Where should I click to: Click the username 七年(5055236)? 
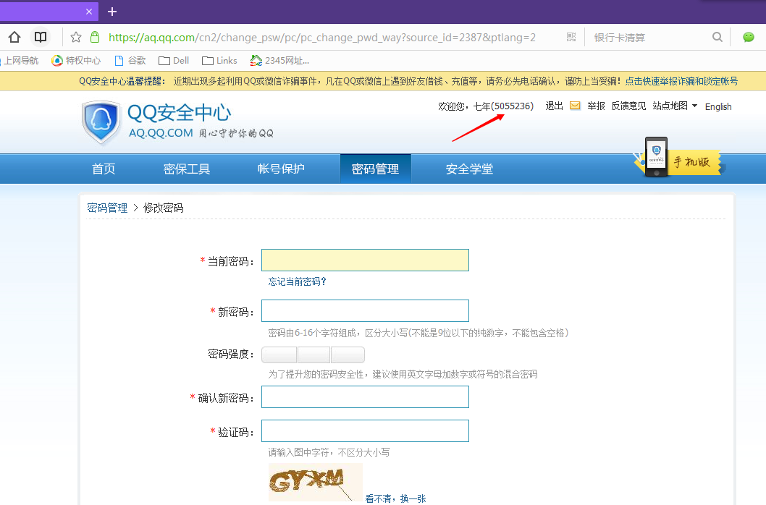tap(503, 106)
